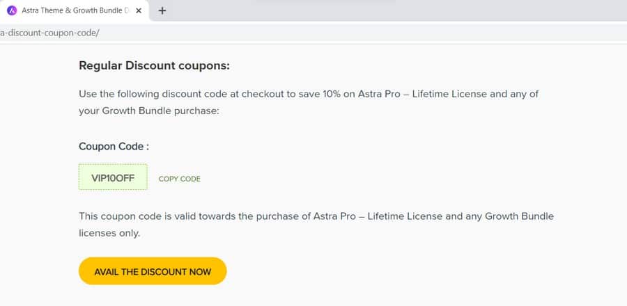
Task: Click the 'your Growth Bundle purchase:' line
Action: 149,111
